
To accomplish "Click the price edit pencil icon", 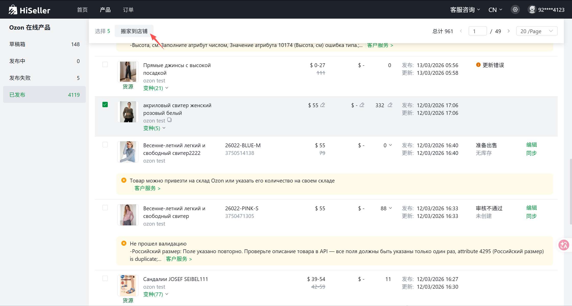I will tap(323, 105).
